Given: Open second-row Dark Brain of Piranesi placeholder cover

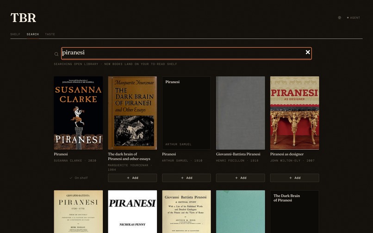Looking at the screenshot, I should 294,212.
